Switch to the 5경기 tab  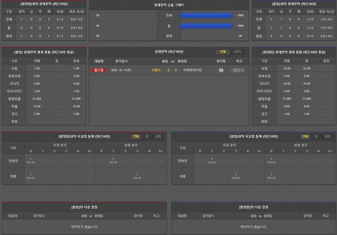(237, 52)
